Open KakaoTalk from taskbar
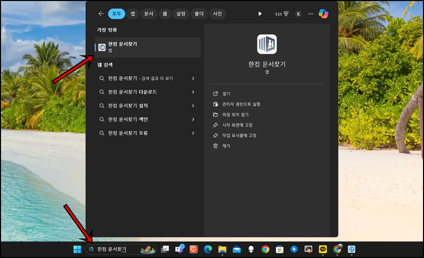The image size is (424, 258). 323,249
